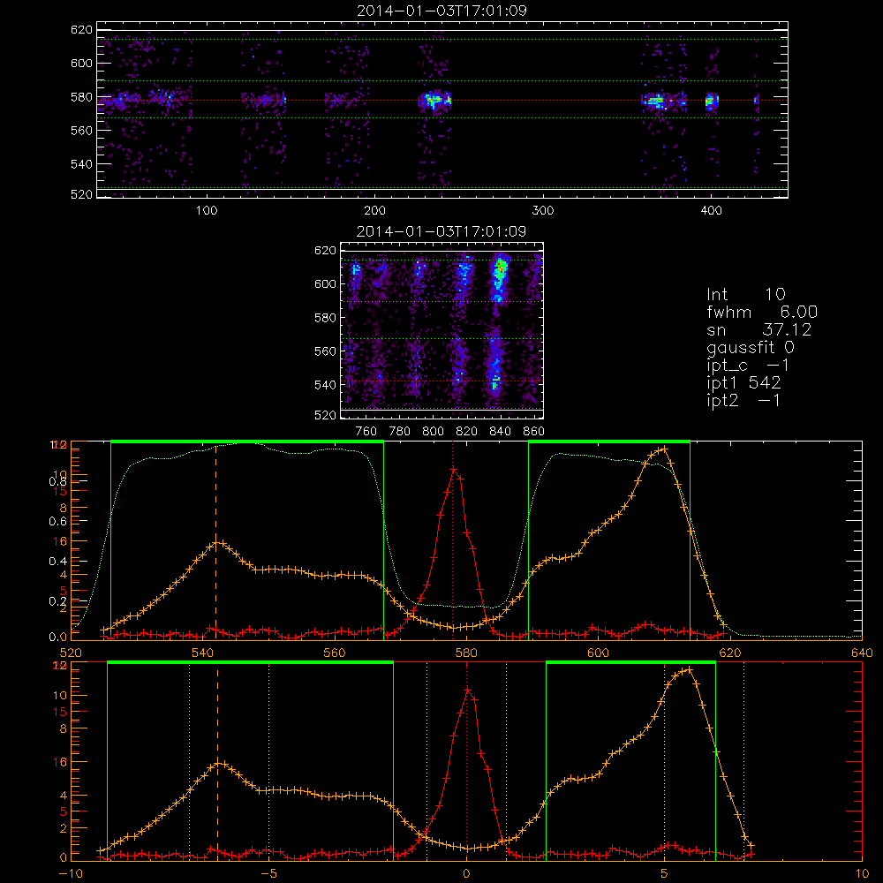The height and width of the screenshot is (883, 883).
Task: Click the red central peak in the upper profile plot
Action: (x=453, y=469)
